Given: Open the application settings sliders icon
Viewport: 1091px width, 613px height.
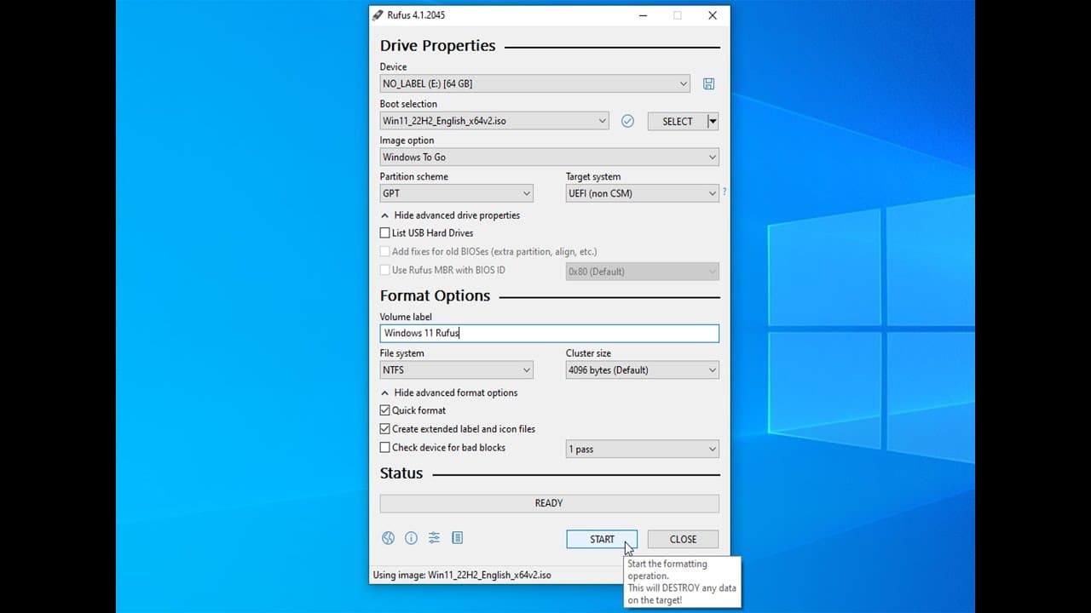Looking at the screenshot, I should click(x=434, y=538).
